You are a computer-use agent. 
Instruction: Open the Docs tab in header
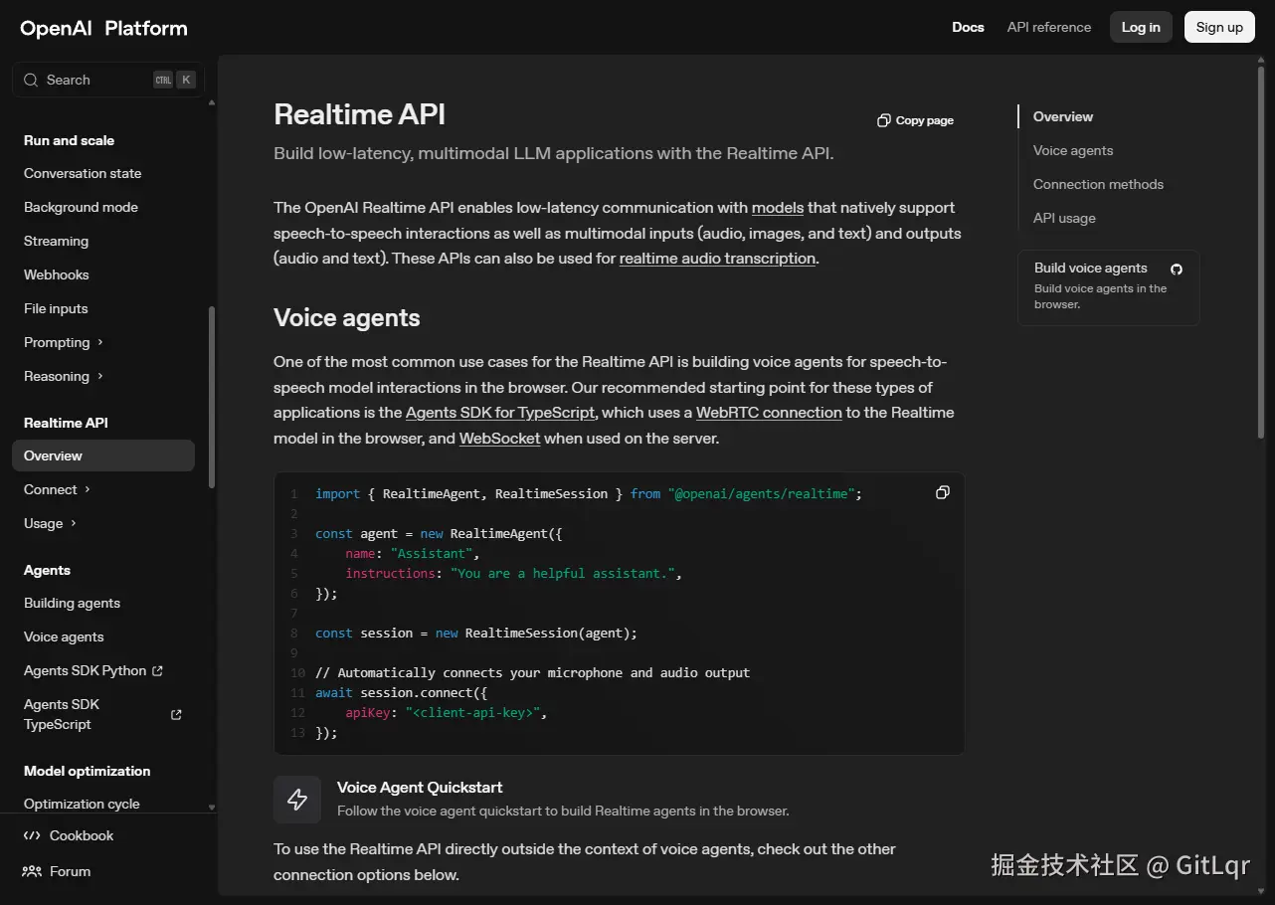click(968, 27)
